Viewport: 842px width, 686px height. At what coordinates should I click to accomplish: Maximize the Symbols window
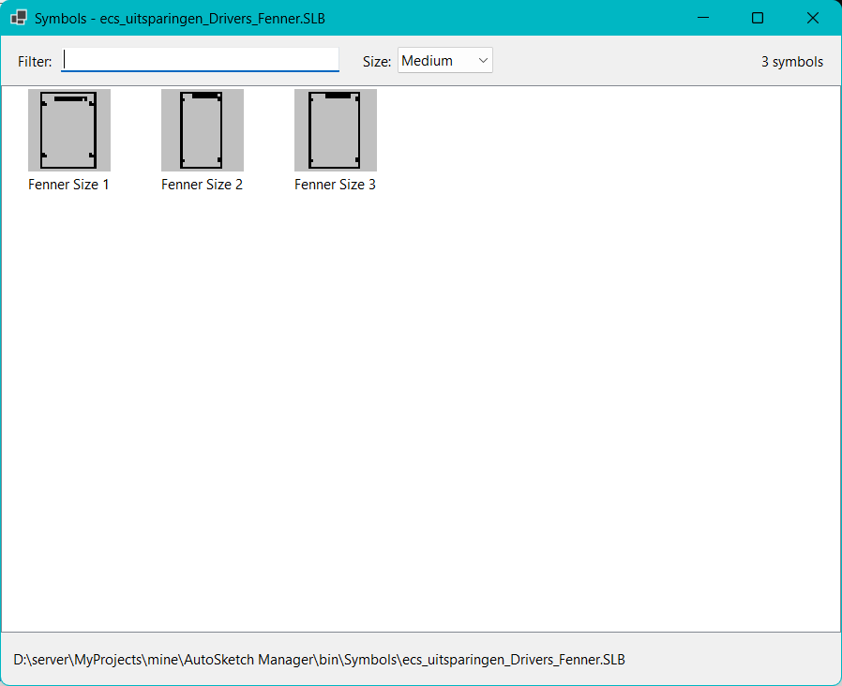(758, 18)
